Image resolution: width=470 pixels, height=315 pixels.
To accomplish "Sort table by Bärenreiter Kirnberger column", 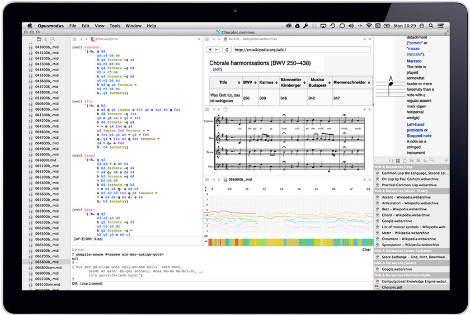I will pos(304,82).
